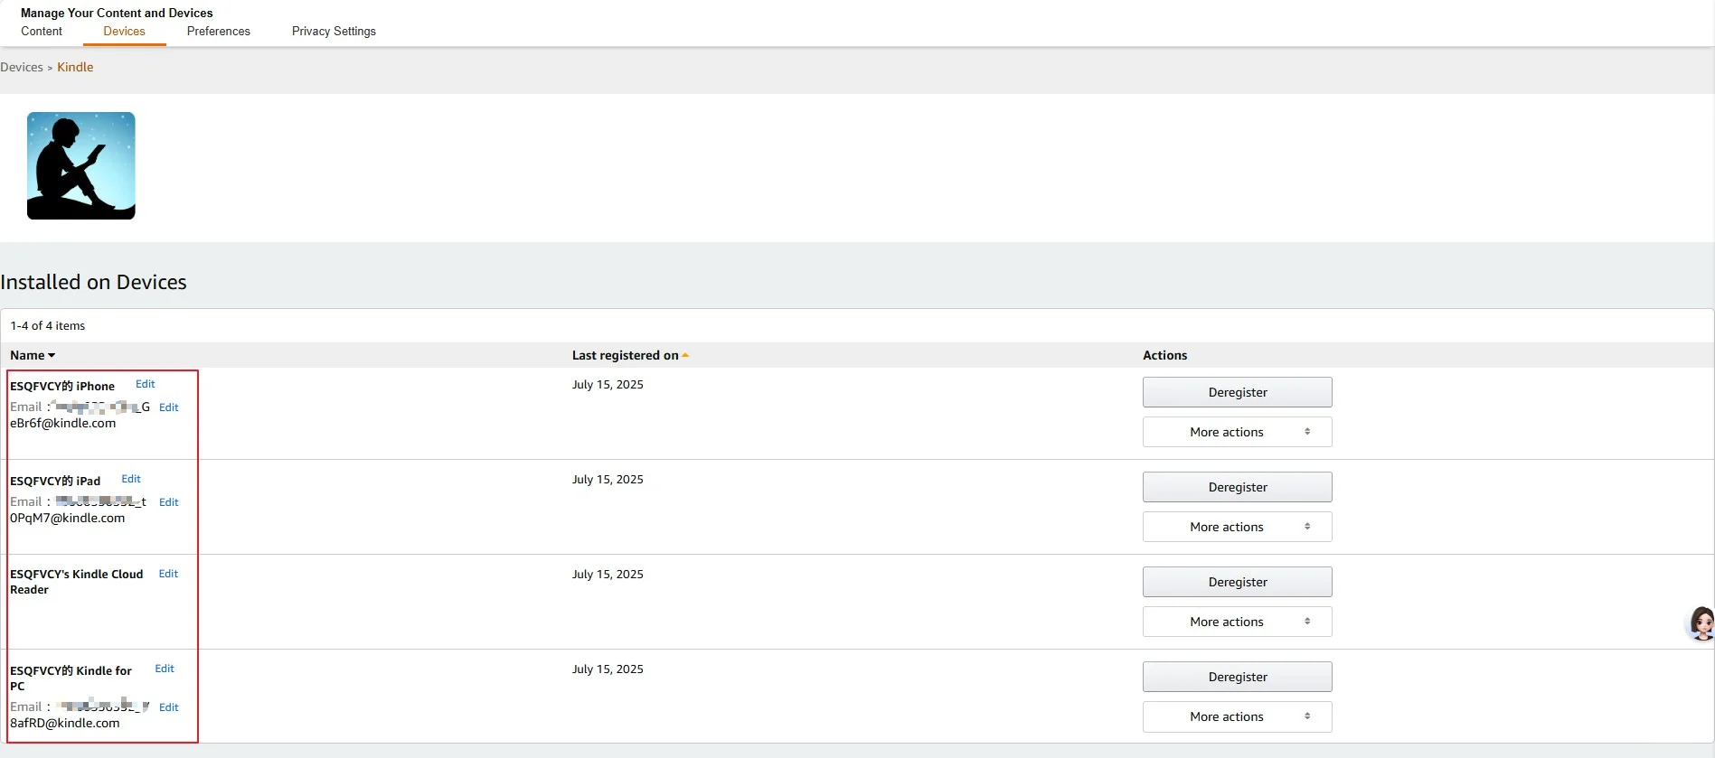Edit the iPhone Kindle email address
The height and width of the screenshot is (758, 1715).
tap(169, 407)
